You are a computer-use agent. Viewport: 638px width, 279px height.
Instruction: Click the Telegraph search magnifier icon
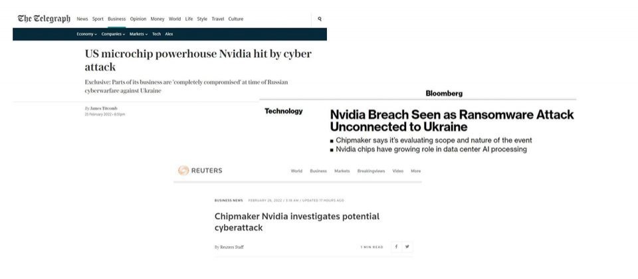coord(320,19)
